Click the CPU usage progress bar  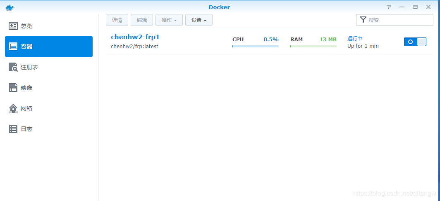click(256, 46)
